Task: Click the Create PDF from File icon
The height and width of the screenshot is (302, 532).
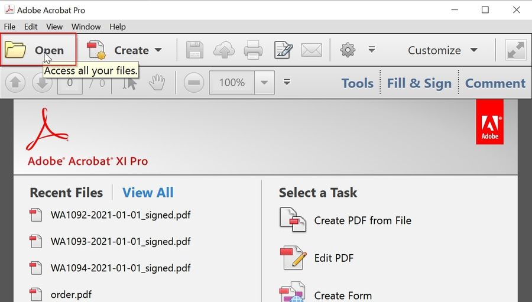Action: 293,220
